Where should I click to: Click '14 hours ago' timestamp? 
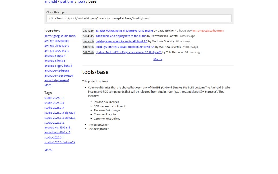coord(193,52)
